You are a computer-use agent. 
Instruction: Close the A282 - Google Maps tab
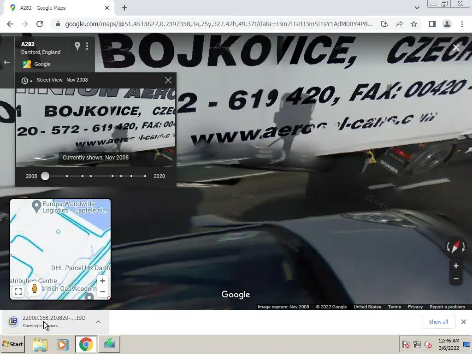click(x=107, y=8)
